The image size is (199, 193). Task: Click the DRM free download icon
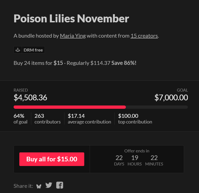[18, 50]
